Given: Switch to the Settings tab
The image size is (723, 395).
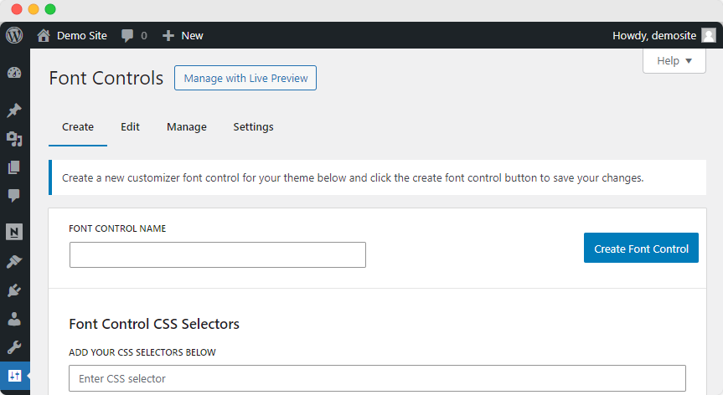Looking at the screenshot, I should pyautogui.click(x=253, y=127).
